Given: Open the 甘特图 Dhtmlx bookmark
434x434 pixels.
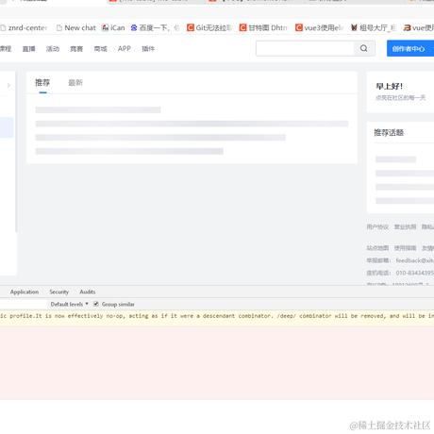Looking at the screenshot, I should click(263, 28).
